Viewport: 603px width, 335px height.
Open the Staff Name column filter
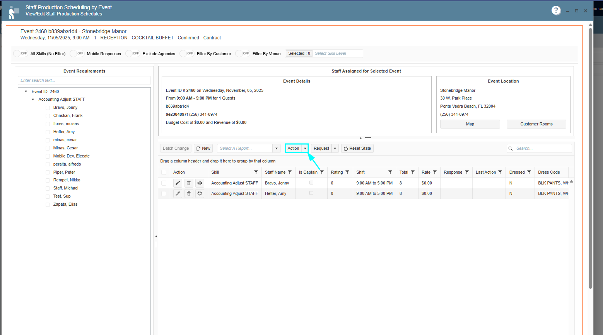[290, 172]
